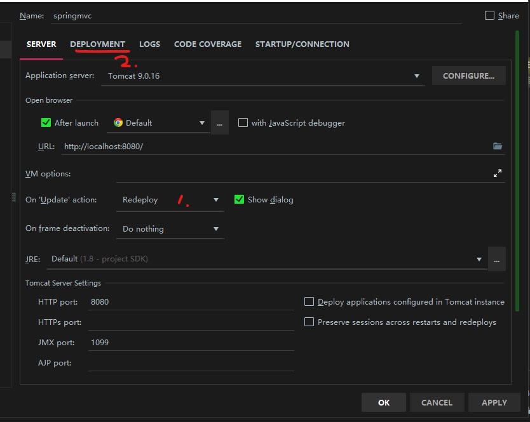Click the left panel splitter handle

click(x=14, y=197)
